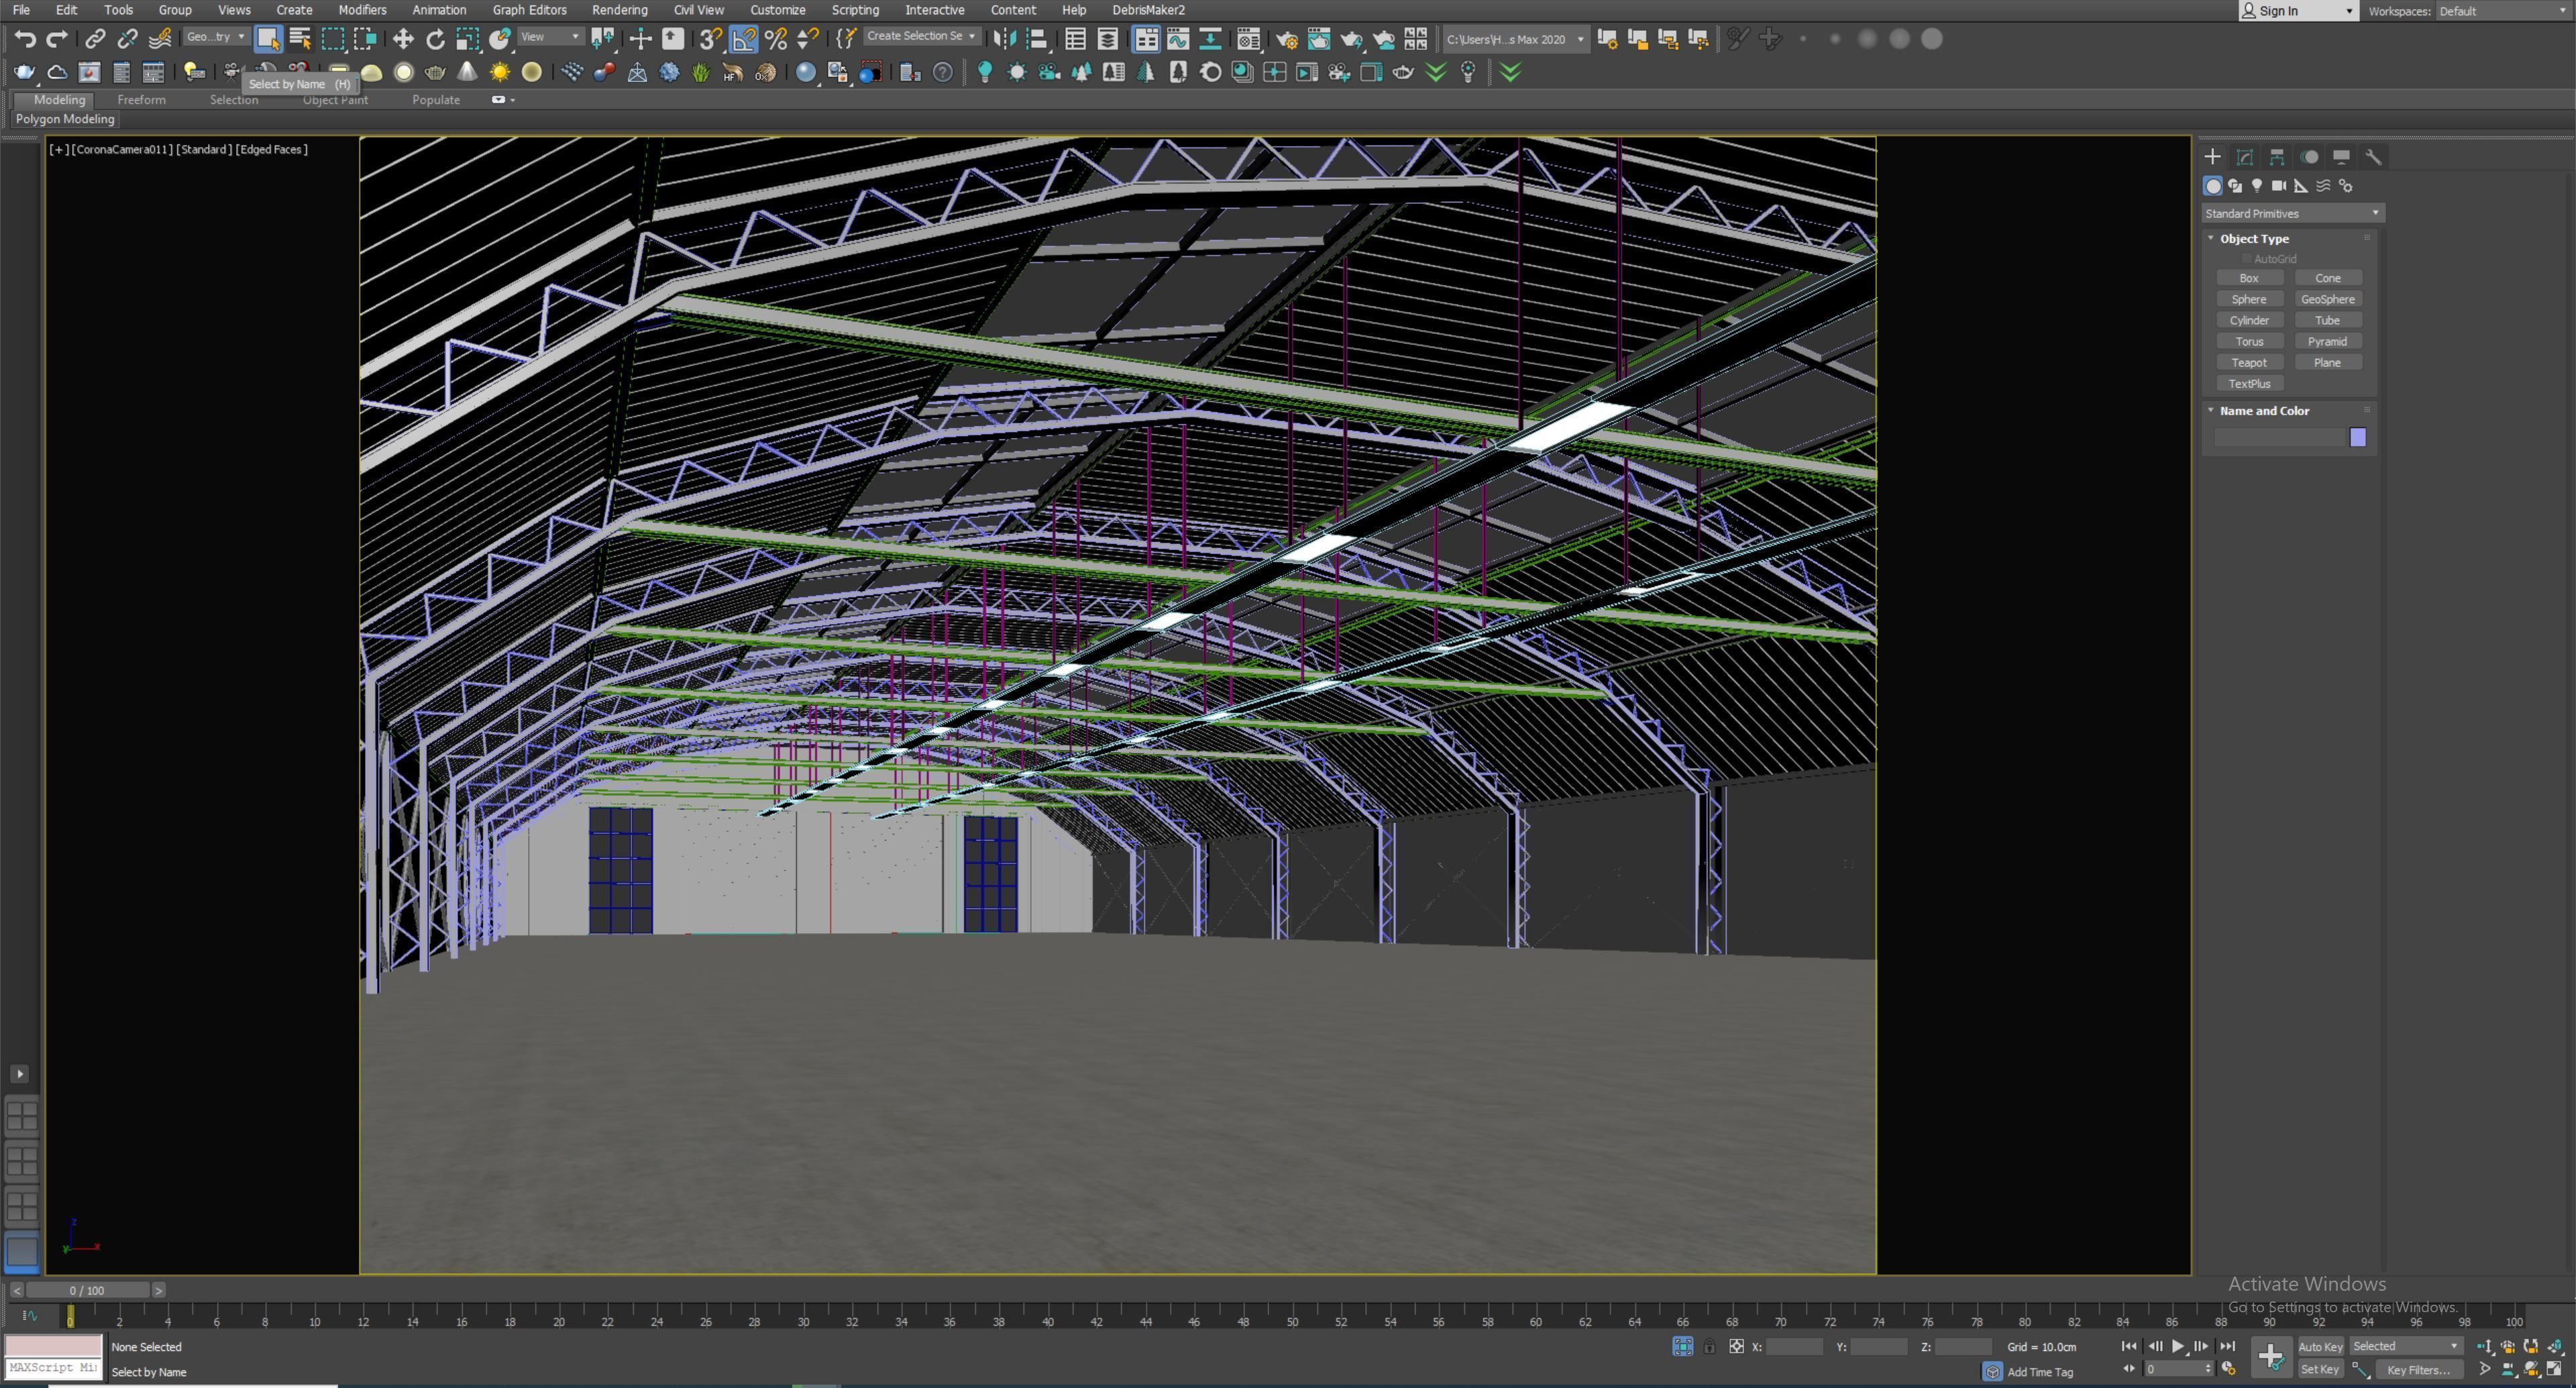This screenshot has height=1388, width=2576.
Task: Open the Rendering menu
Action: [619, 10]
